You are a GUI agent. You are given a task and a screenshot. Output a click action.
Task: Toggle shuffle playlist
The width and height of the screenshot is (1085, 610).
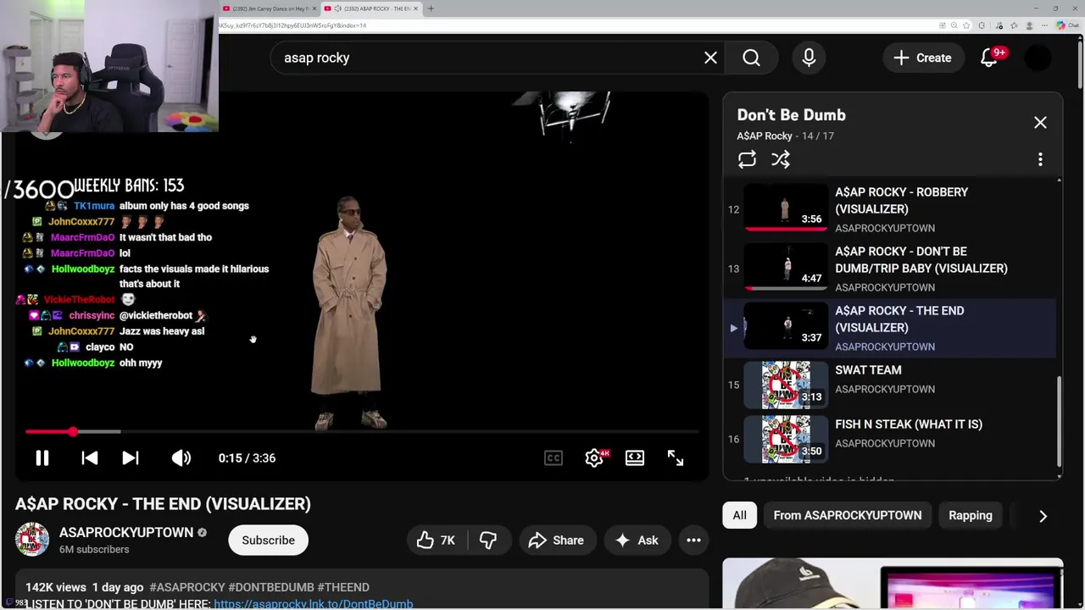(781, 159)
